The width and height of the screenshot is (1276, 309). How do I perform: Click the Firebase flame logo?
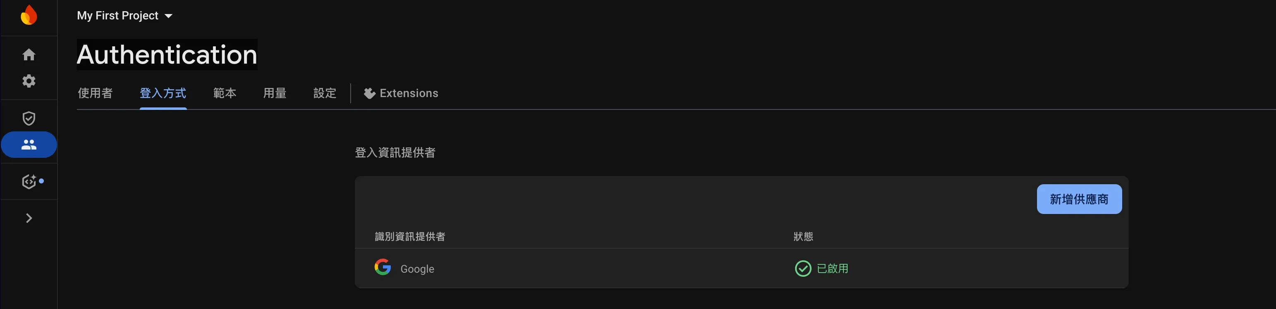pyautogui.click(x=29, y=15)
